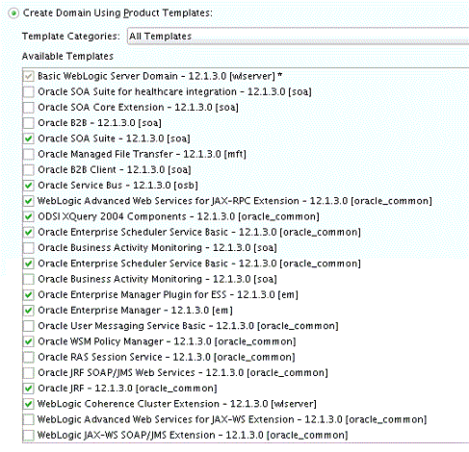469x452 pixels.
Task: Tick the Oracle B2B - 12.1.3.0 checkbox
Action: tap(29, 123)
